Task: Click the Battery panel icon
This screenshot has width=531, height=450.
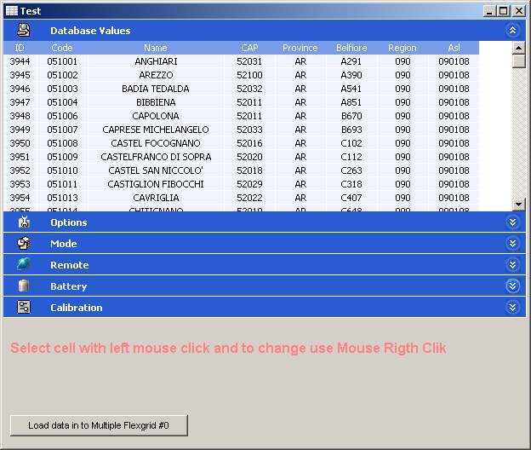Action: 24,286
